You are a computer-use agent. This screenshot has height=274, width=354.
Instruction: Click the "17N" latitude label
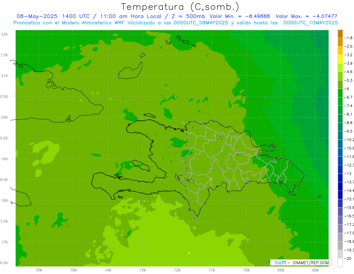tap(5, 242)
